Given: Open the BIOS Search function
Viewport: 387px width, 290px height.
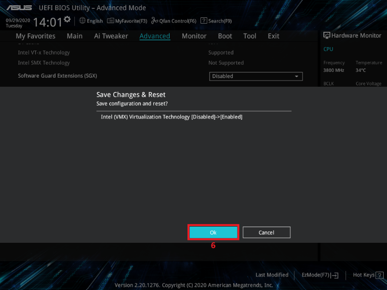Looking at the screenshot, I should pos(216,21).
